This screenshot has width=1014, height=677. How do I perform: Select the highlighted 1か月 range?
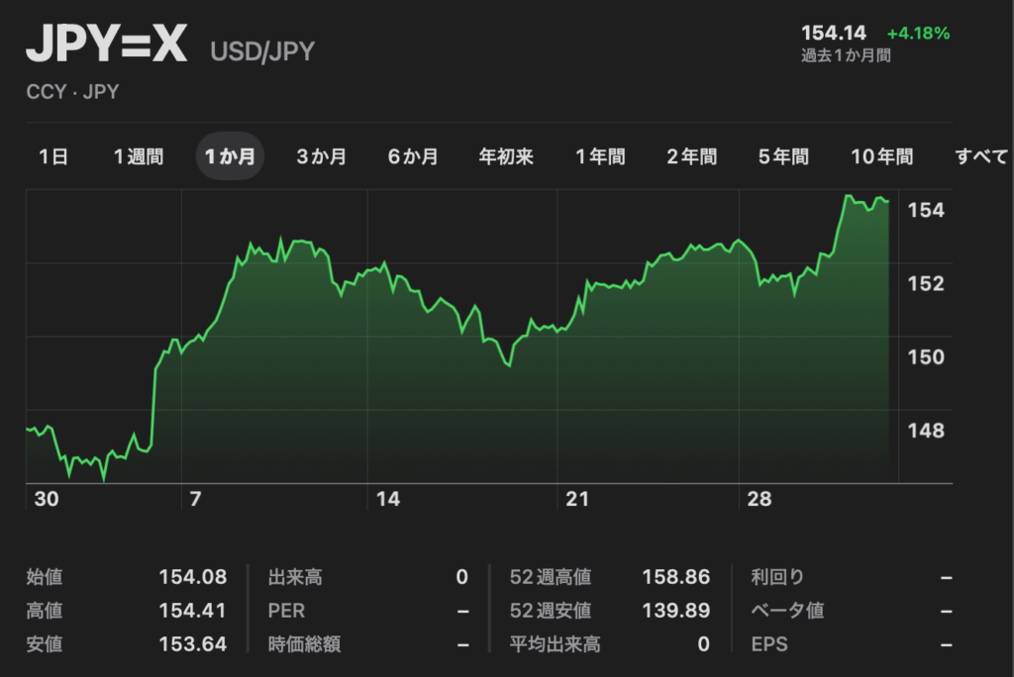coord(230,156)
